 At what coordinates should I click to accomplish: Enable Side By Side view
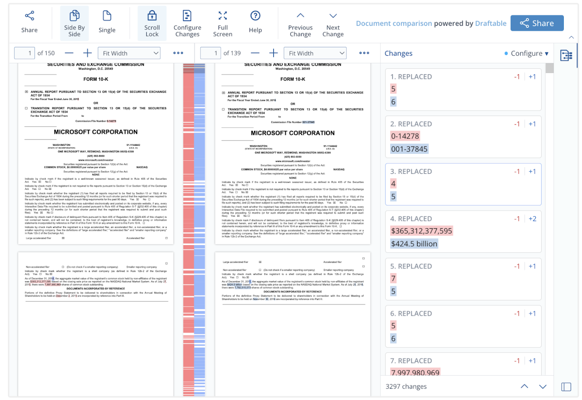(74, 23)
